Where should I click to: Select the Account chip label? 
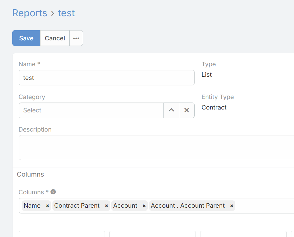point(125,206)
